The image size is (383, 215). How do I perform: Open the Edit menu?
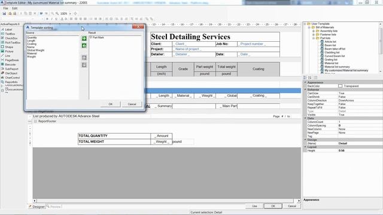tap(14, 8)
